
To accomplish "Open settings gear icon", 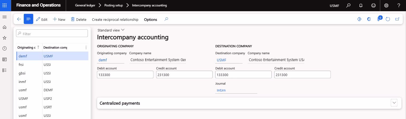I will tap(386, 5).
